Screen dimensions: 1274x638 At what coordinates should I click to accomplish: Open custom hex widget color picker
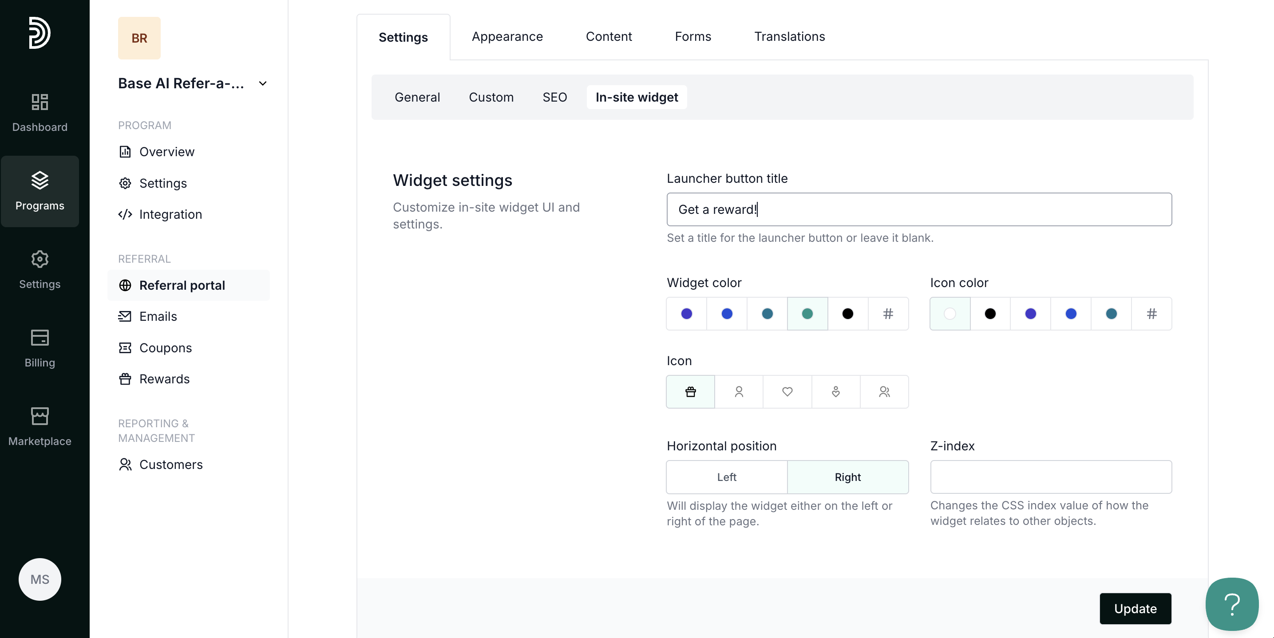click(x=888, y=313)
